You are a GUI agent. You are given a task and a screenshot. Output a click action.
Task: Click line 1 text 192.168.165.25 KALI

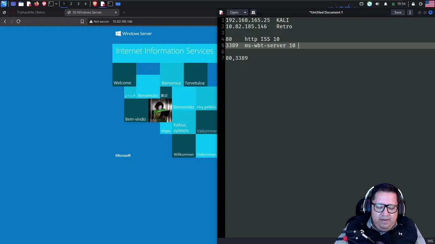coord(257,20)
